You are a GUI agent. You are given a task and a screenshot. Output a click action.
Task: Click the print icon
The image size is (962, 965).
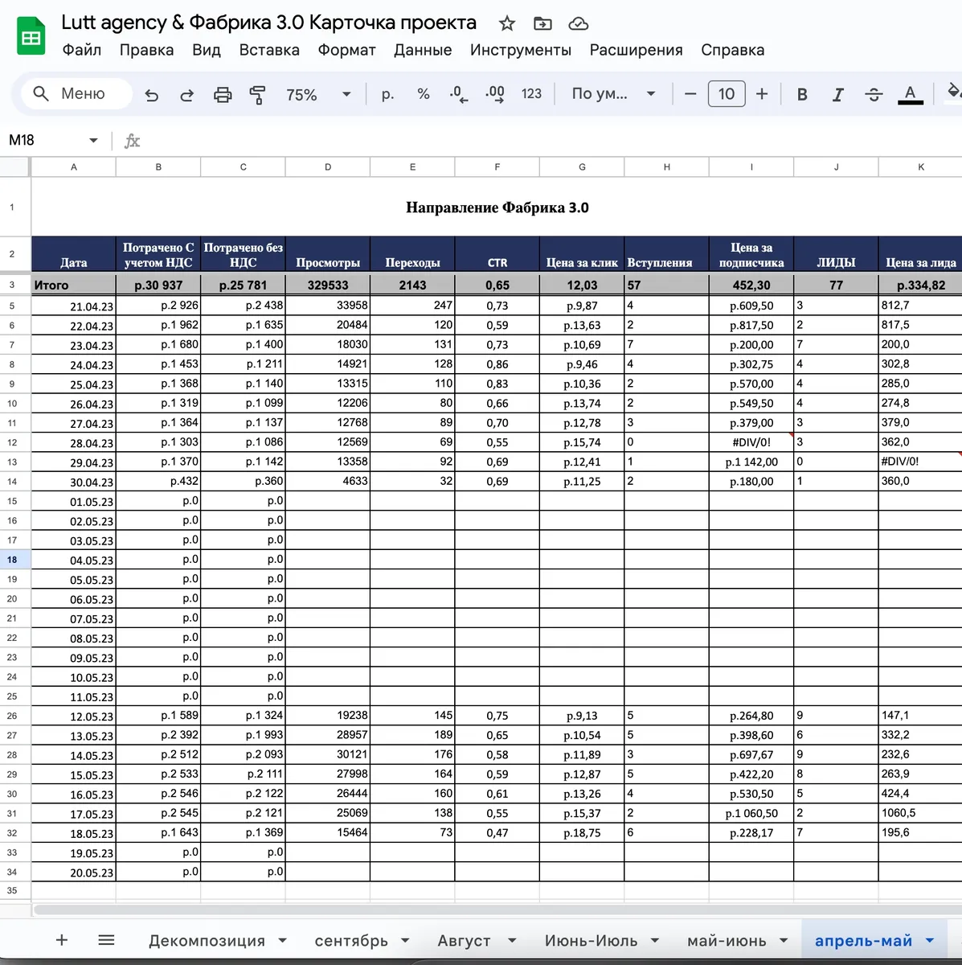[223, 95]
